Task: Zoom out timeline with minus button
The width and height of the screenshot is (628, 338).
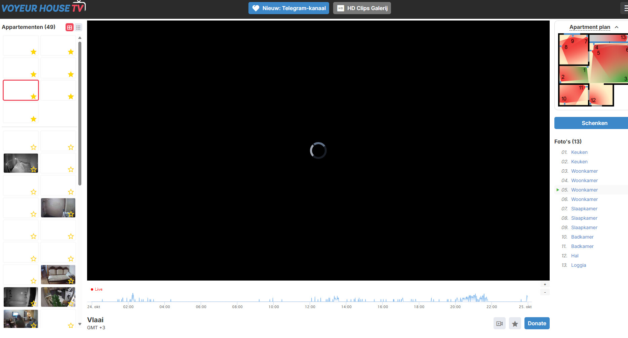Action: click(x=545, y=292)
